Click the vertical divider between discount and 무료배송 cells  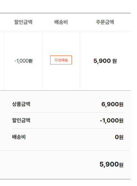click(42, 61)
